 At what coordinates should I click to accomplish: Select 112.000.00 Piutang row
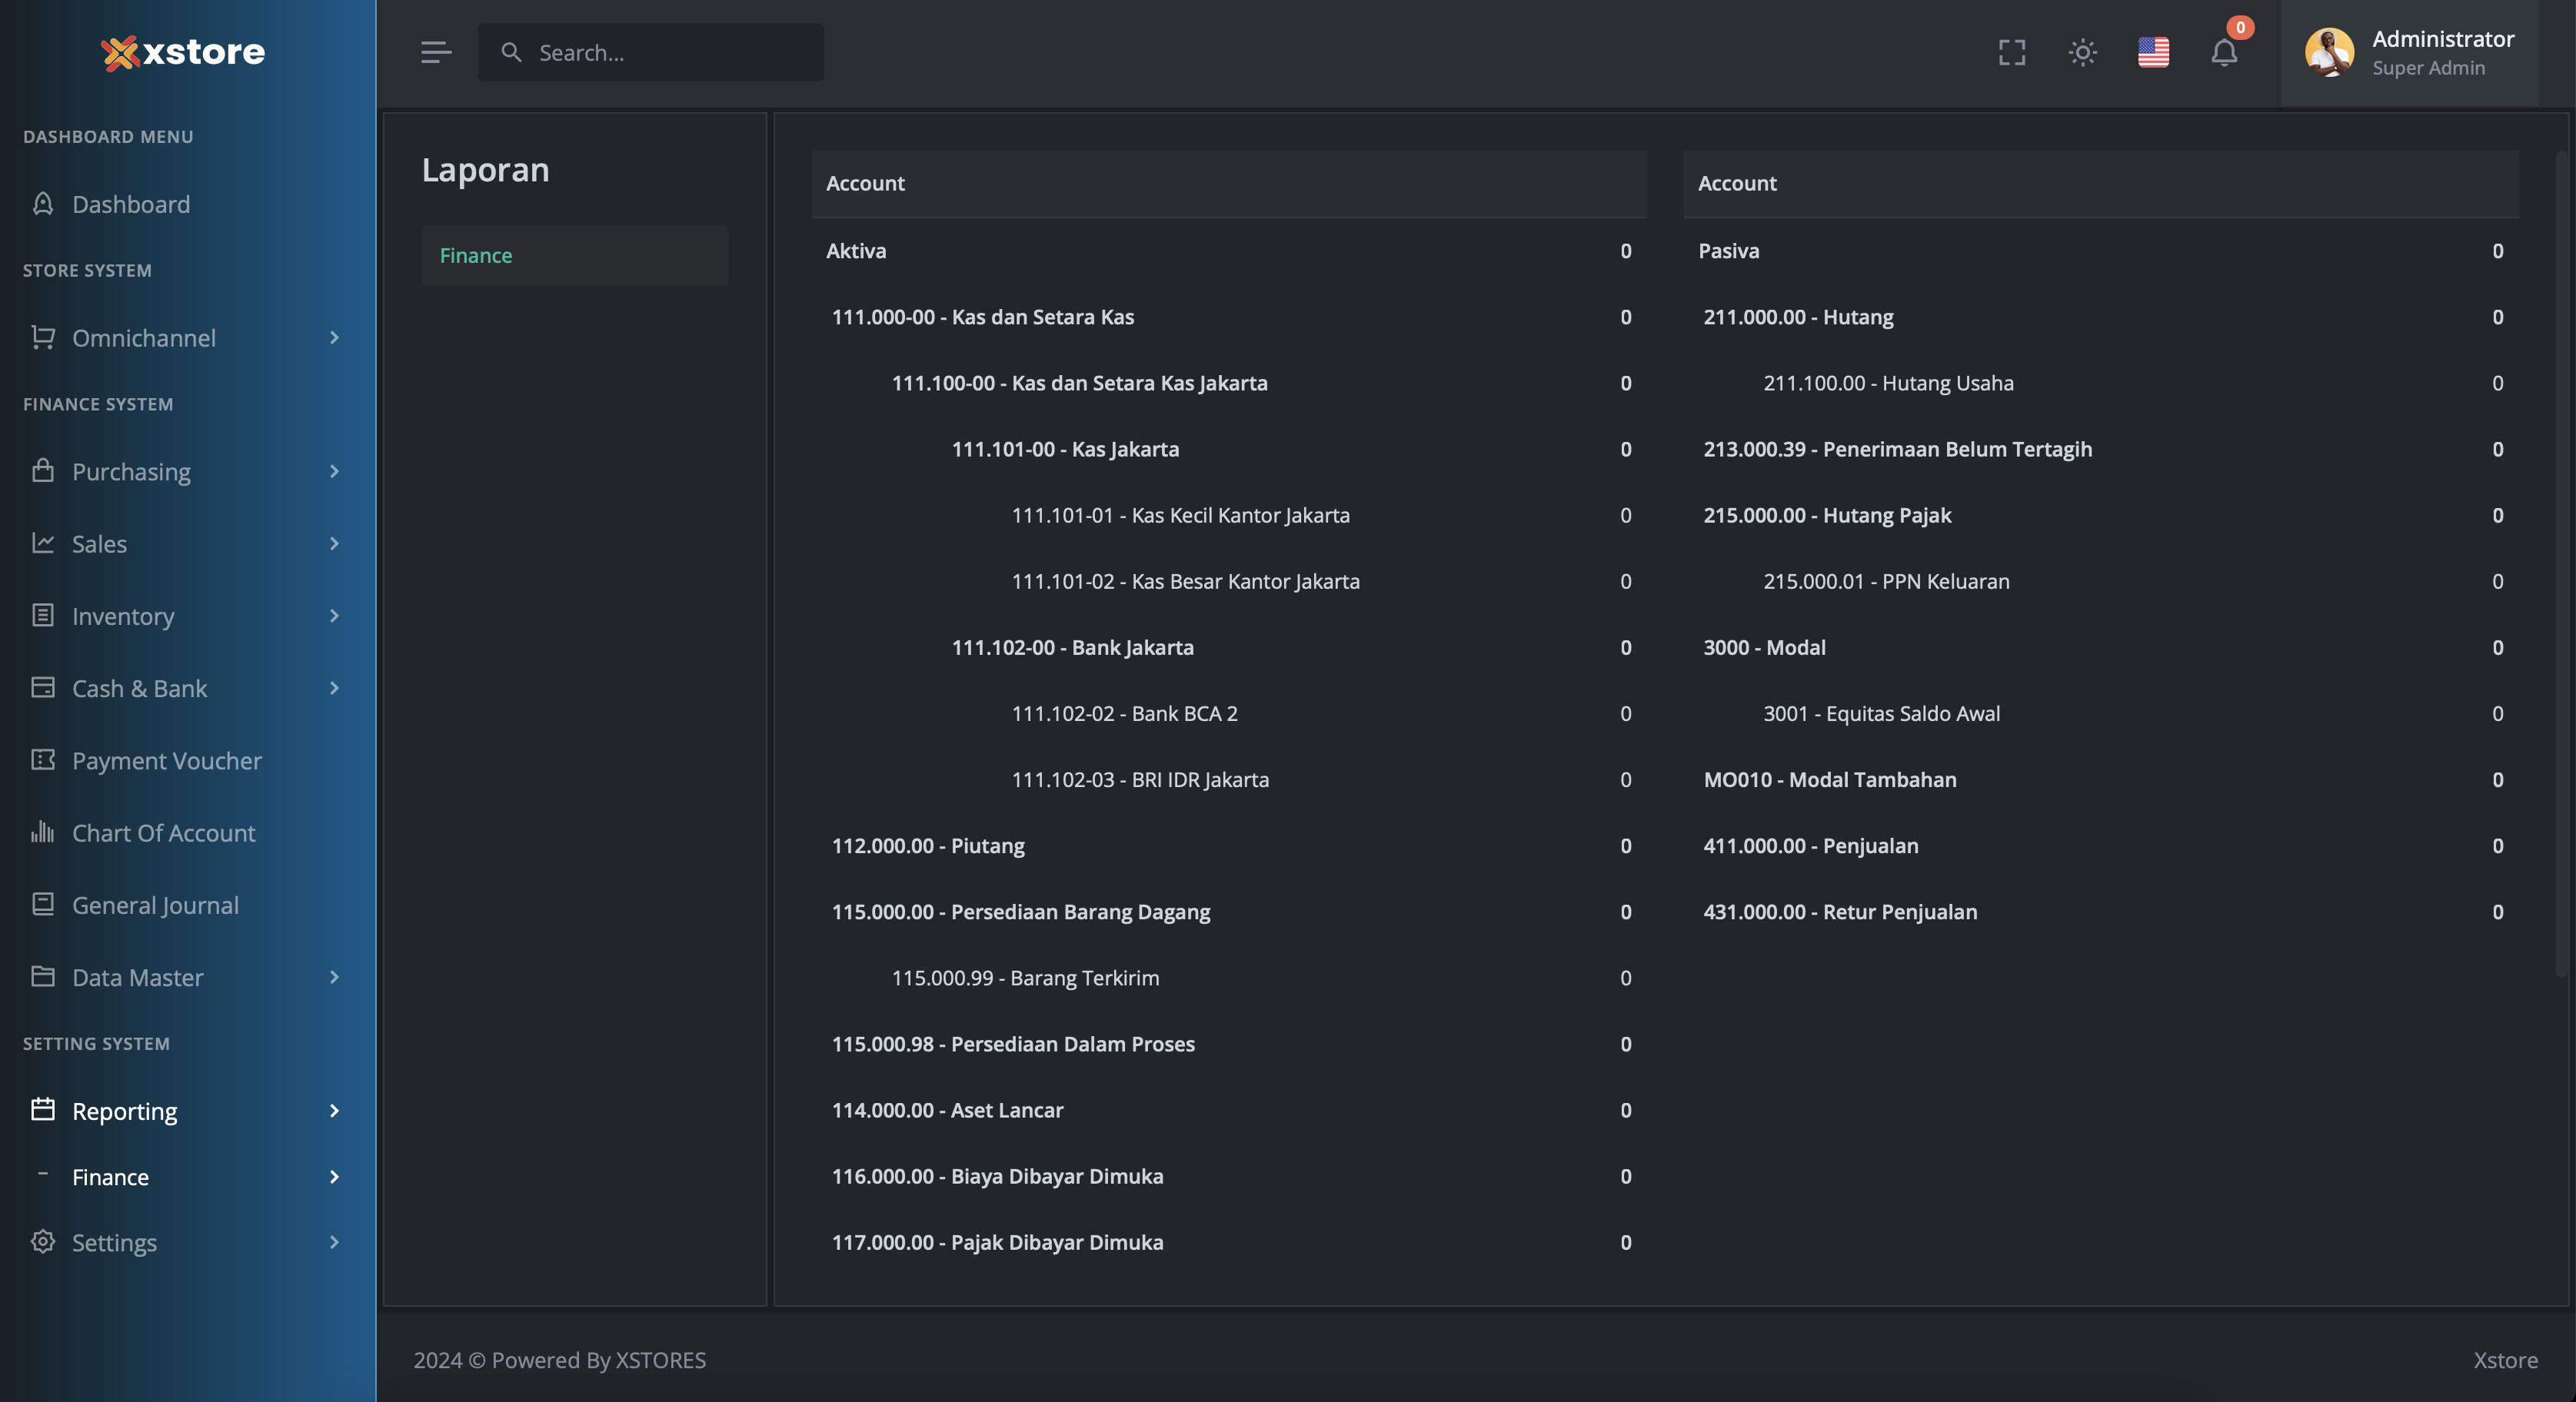pos(1229,846)
